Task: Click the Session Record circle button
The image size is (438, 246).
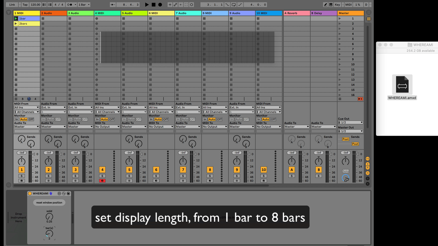Action: click(192, 5)
